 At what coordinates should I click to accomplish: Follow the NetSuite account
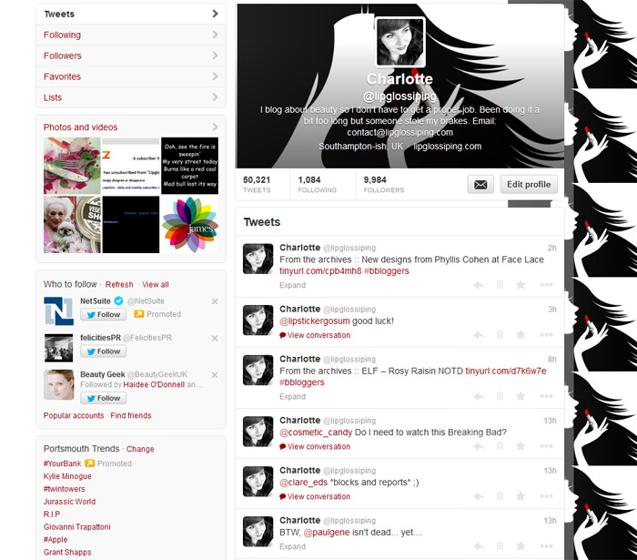103,314
